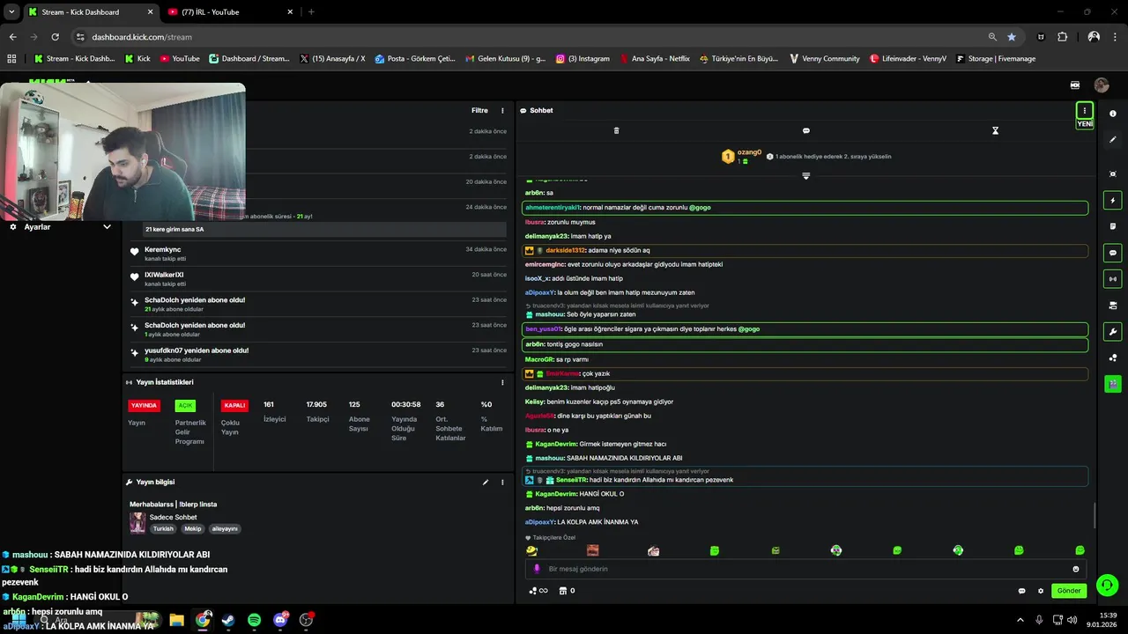Open the tab search dropdown arrow
Viewport: 1128px width, 634px height.
(11, 12)
